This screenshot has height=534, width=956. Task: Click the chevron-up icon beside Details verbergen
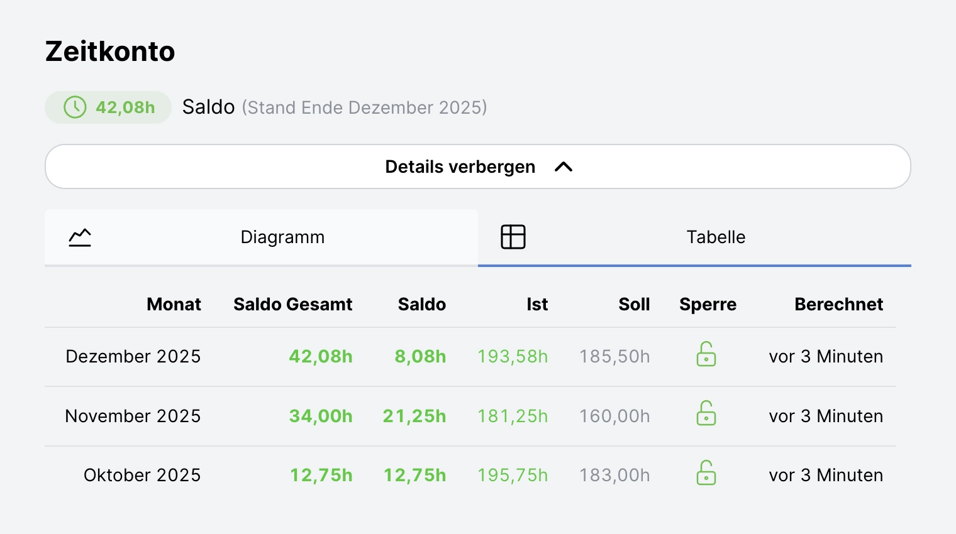pos(564,166)
